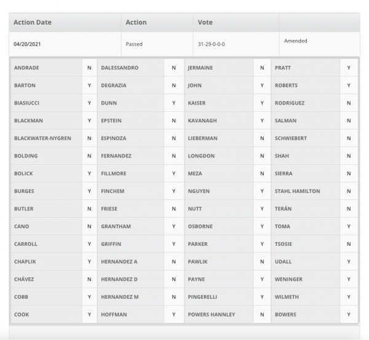Image resolution: width=369 pixels, height=340 pixels.
Task: Click the Vote column header
Action: pos(236,22)
